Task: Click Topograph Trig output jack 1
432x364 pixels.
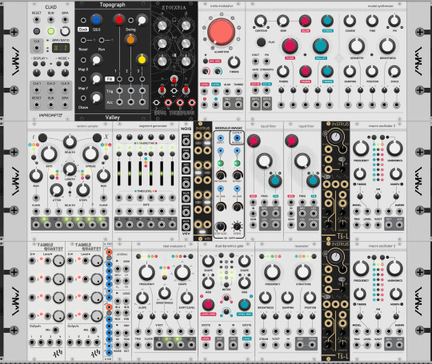Action: coord(119,91)
